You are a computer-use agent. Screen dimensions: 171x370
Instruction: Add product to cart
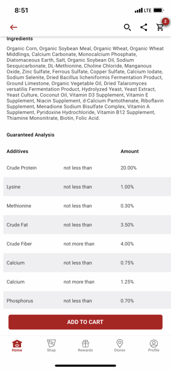(x=85, y=322)
